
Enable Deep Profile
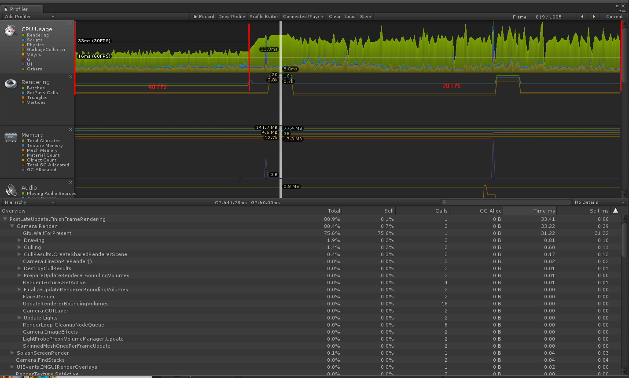tap(232, 17)
